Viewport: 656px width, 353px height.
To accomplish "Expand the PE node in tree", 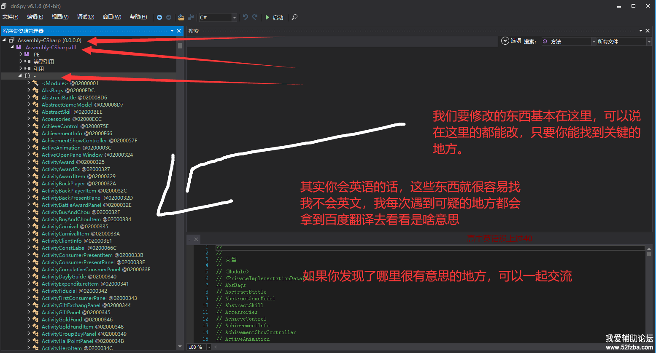I will click(x=21, y=54).
